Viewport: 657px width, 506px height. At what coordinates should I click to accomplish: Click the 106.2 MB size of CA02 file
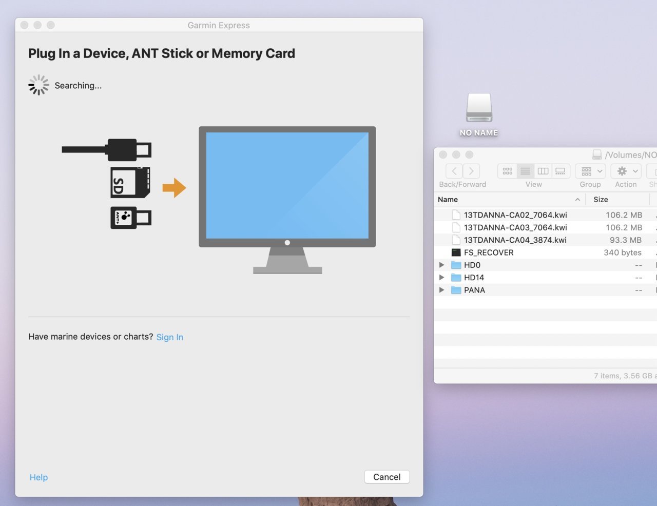624,215
